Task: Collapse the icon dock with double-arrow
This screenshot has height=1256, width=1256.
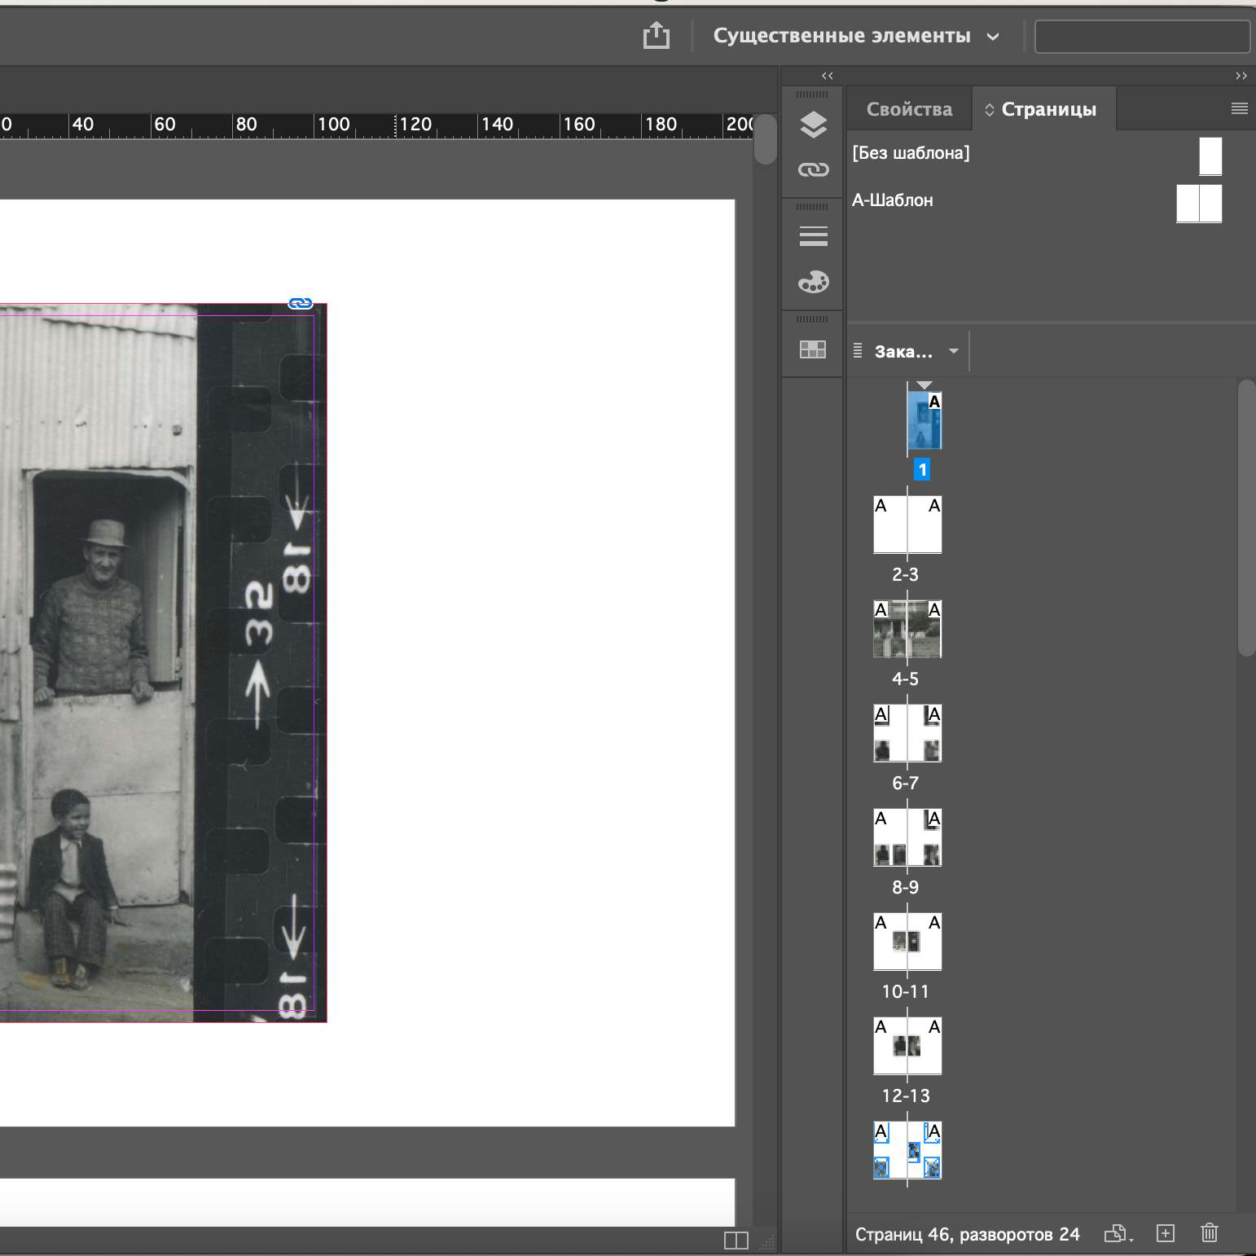Action: point(828,76)
